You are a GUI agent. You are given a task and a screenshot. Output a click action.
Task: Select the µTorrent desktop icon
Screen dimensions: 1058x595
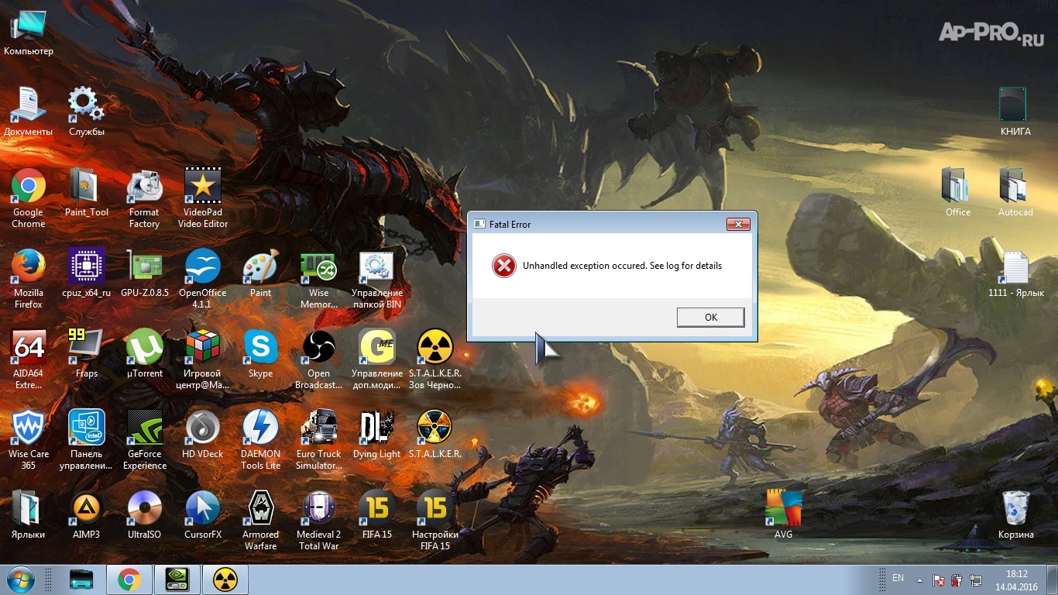[x=145, y=355]
